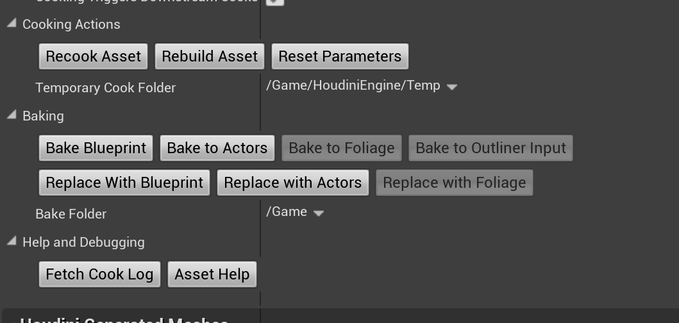
Task: Fetch the Cook Log
Action: click(x=99, y=274)
